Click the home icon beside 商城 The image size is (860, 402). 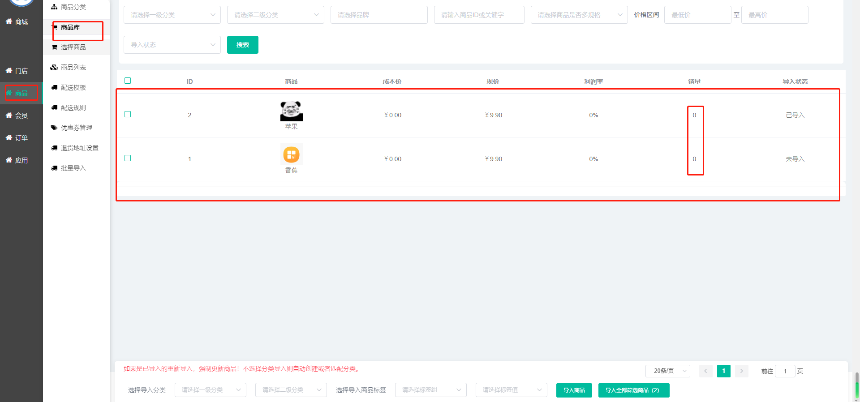click(9, 21)
